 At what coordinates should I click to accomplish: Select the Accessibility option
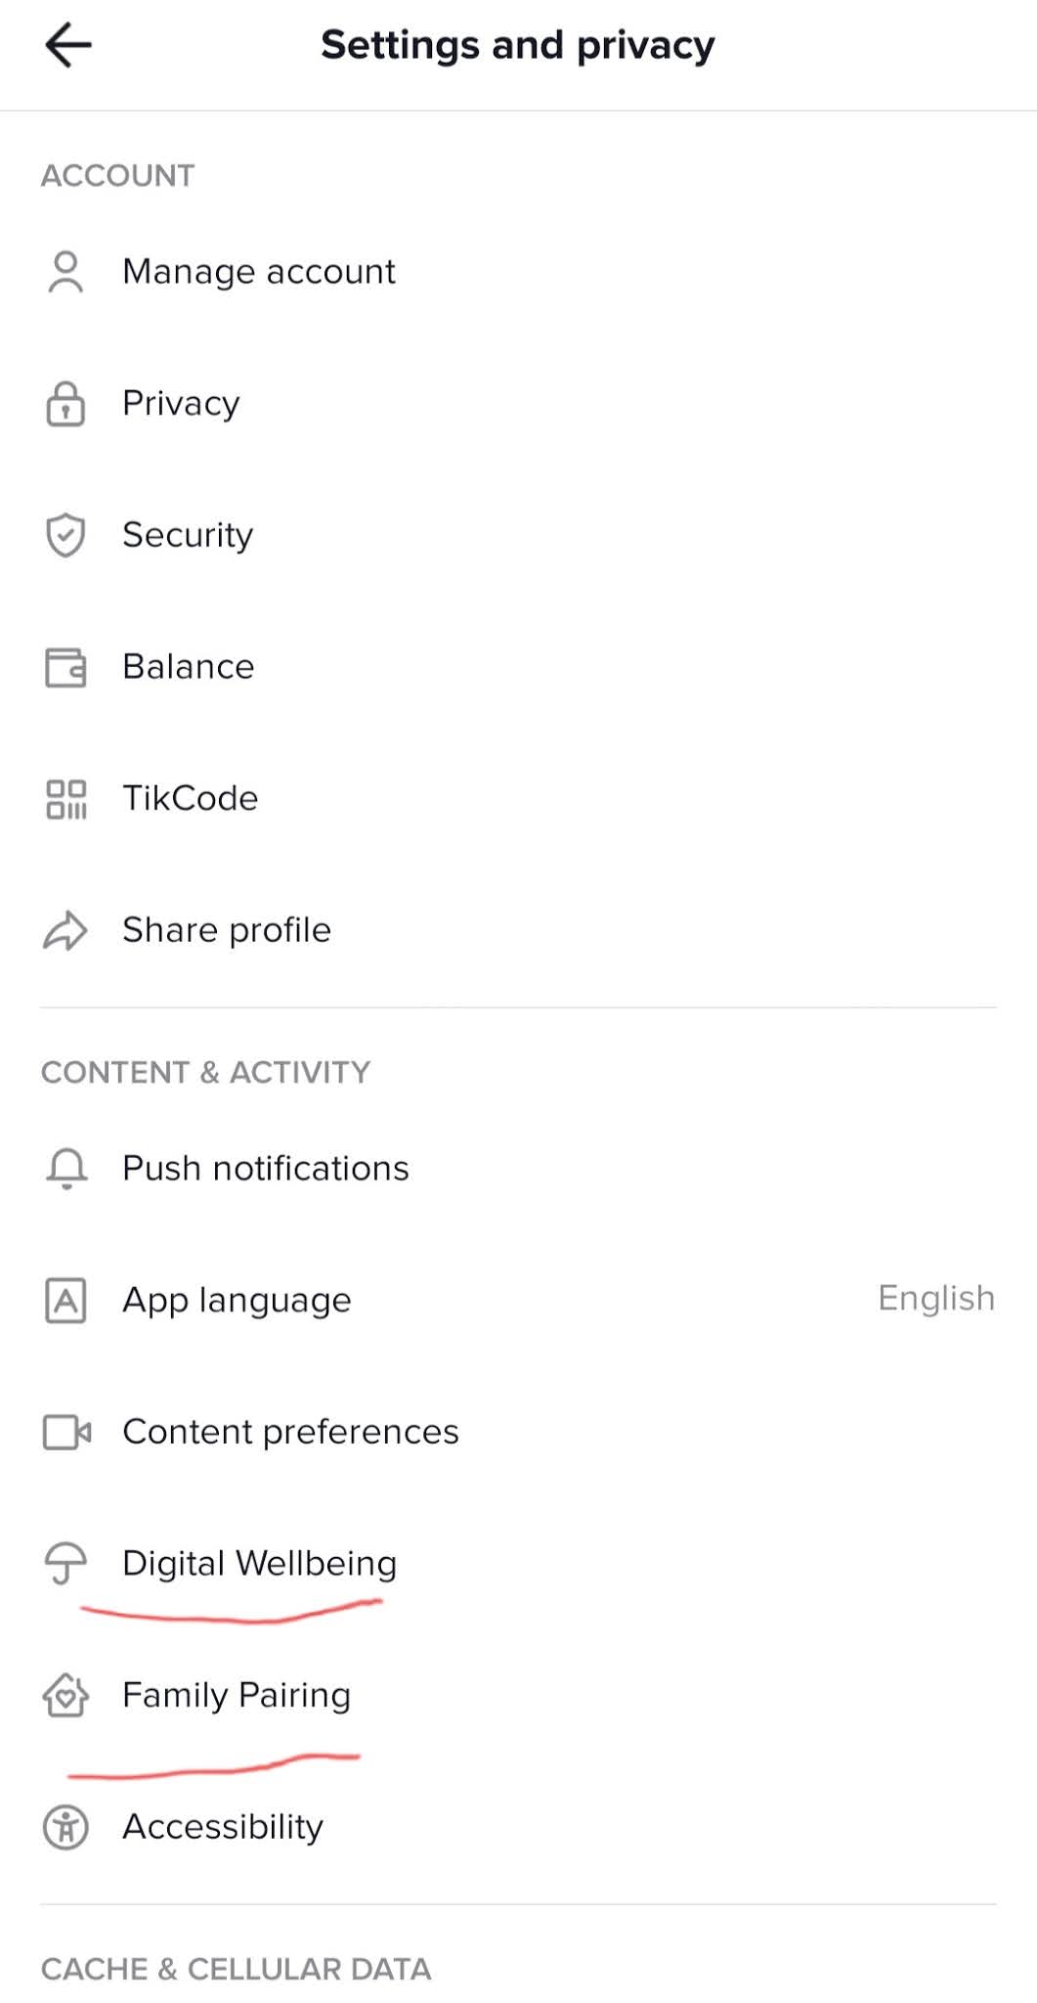click(222, 1827)
